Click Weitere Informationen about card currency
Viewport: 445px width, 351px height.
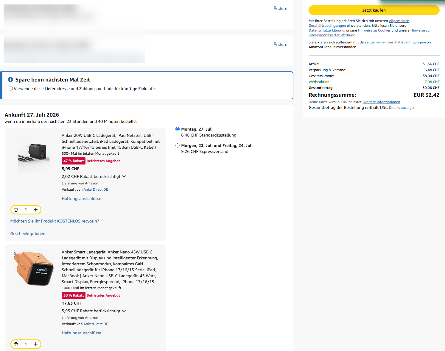pyautogui.click(x=382, y=102)
